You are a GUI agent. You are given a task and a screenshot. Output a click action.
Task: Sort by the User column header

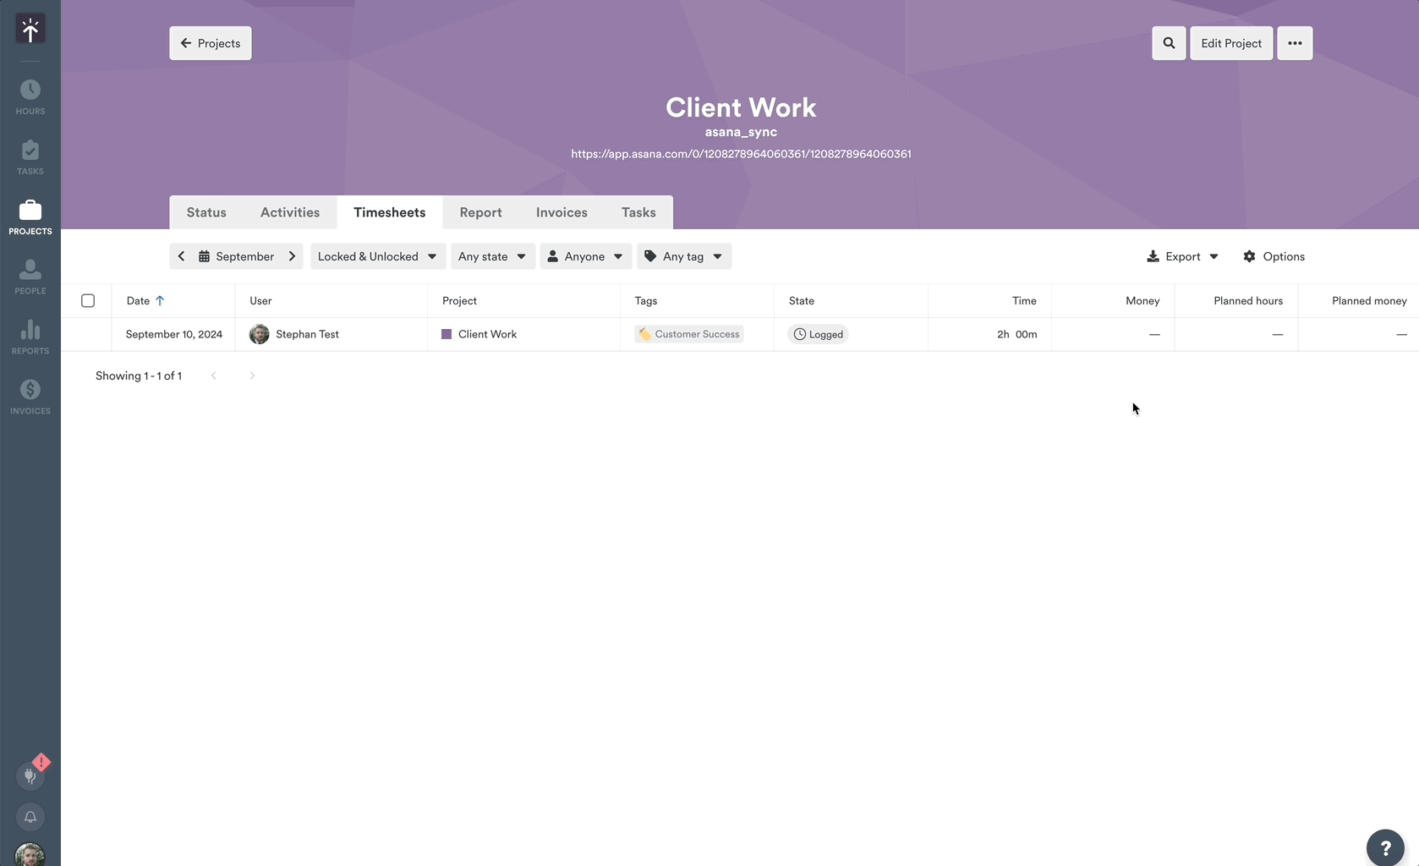(260, 300)
